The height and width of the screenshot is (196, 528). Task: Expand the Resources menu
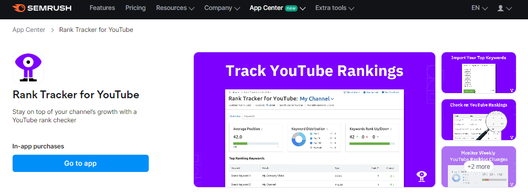point(175,8)
